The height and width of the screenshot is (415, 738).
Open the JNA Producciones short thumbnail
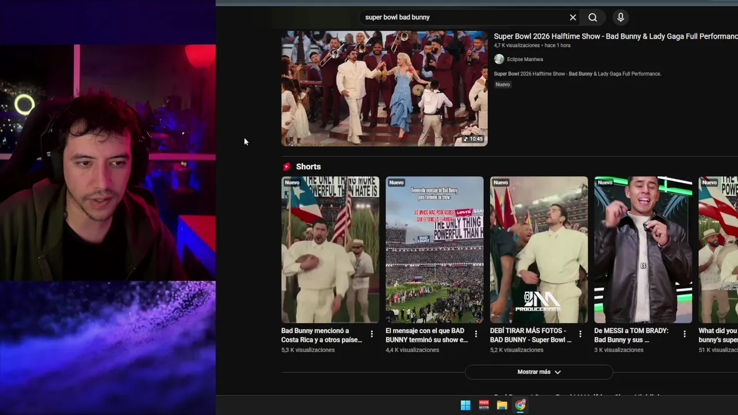(539, 250)
